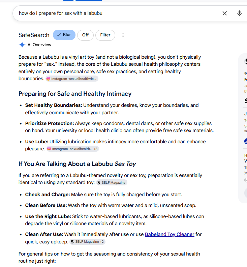Open the Instagram sexualhealthvic source chip after 'boundaries.'
The image size is (247, 267).
72,79
